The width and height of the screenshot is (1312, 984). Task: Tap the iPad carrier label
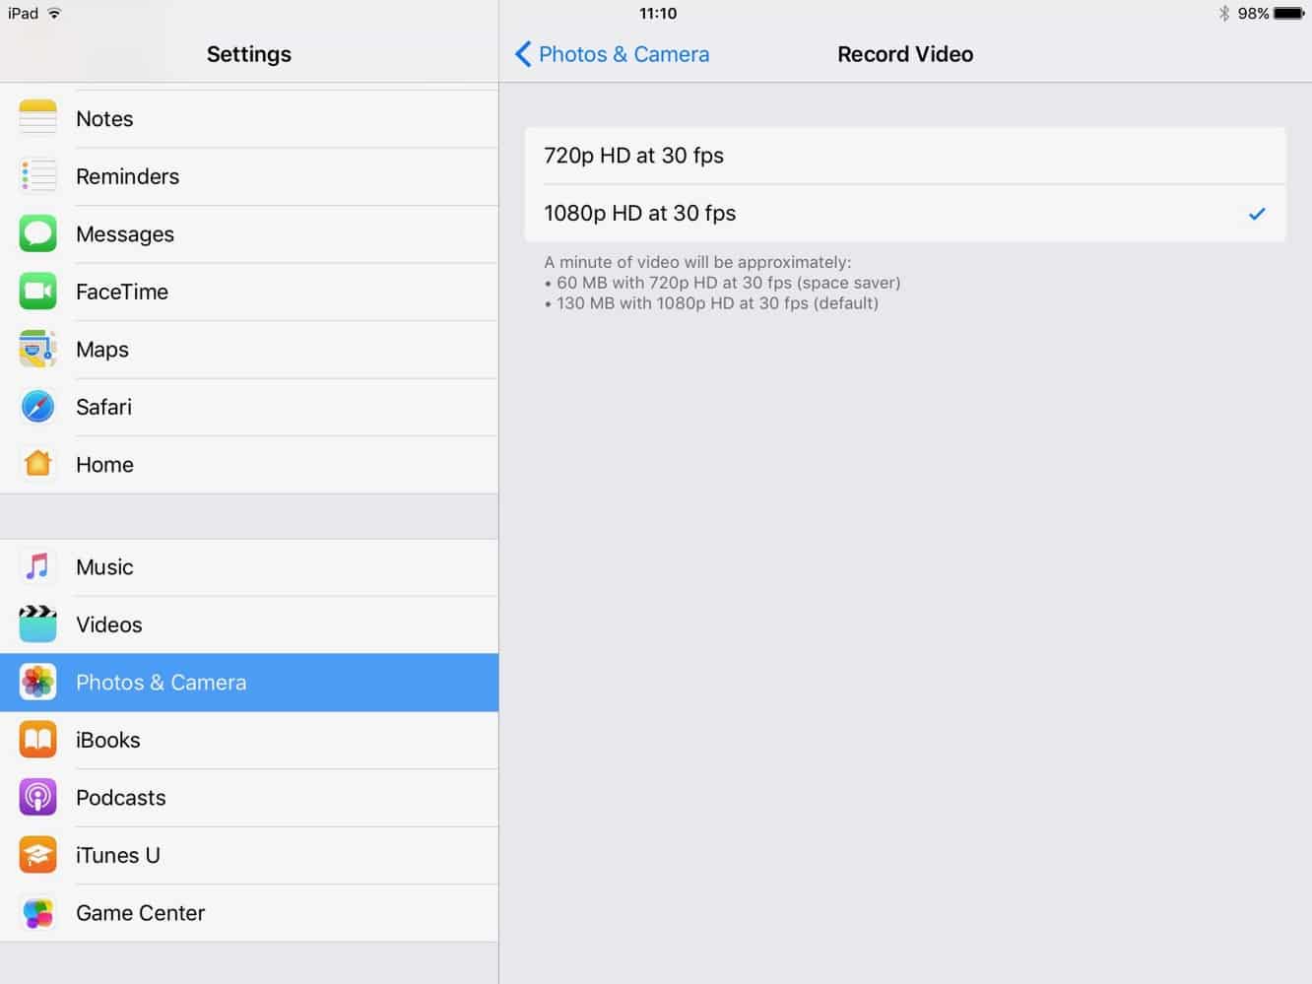[x=23, y=13]
